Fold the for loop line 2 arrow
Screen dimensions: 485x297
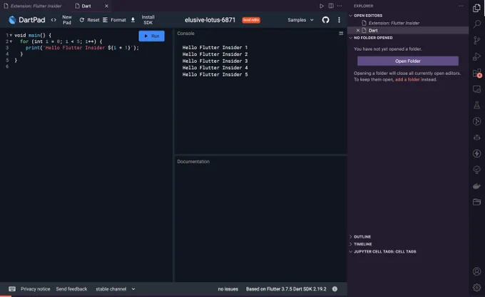[x=11, y=41]
